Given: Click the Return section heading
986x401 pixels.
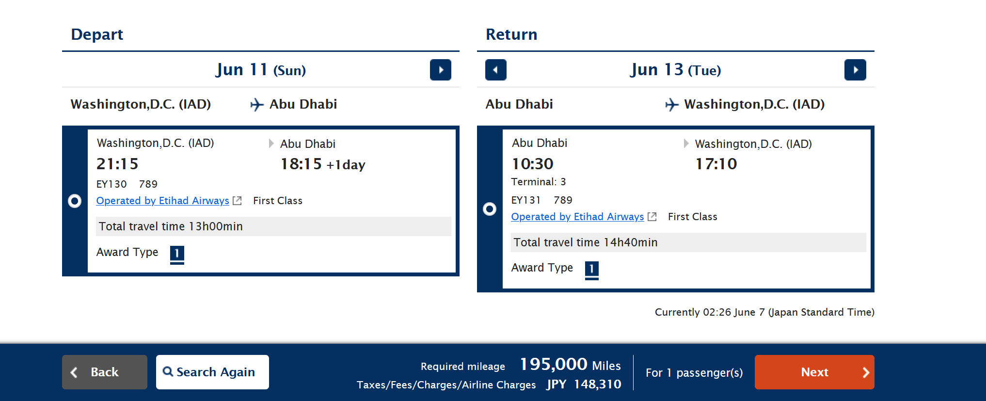Looking at the screenshot, I should (x=511, y=34).
